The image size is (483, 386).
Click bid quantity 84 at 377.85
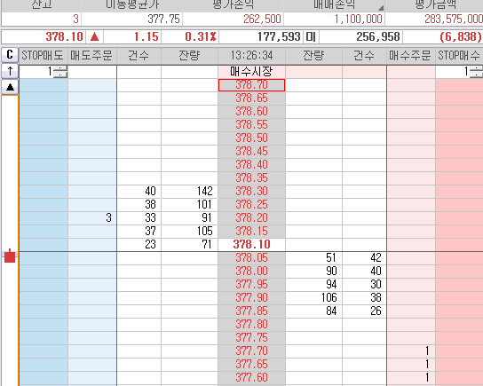point(314,311)
